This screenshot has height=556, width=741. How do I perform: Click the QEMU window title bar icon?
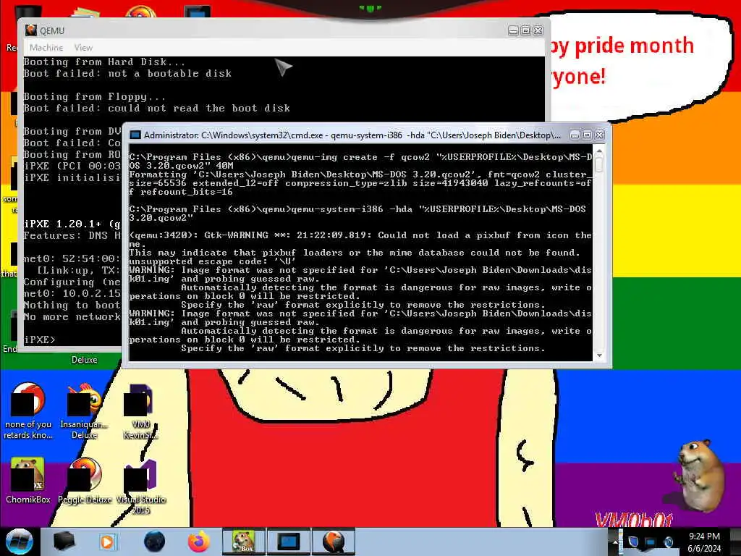pos(31,30)
